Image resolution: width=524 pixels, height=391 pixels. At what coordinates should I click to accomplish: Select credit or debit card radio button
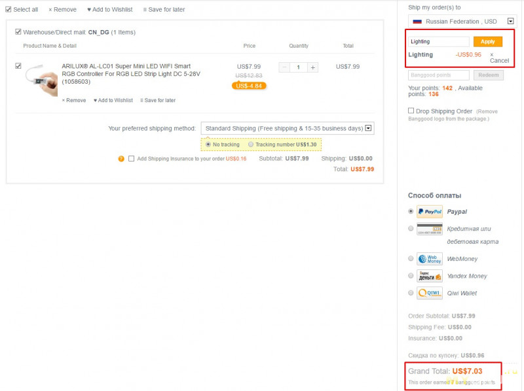[x=411, y=229]
